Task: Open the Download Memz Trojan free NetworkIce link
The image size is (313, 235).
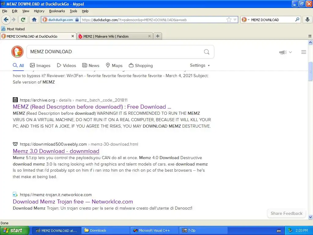Action: click(x=73, y=202)
